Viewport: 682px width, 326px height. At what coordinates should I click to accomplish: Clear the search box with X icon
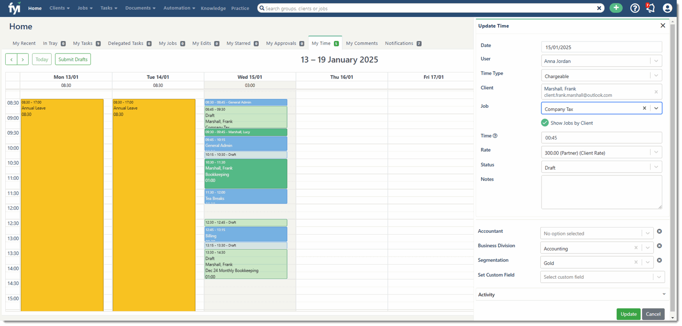coord(599,8)
